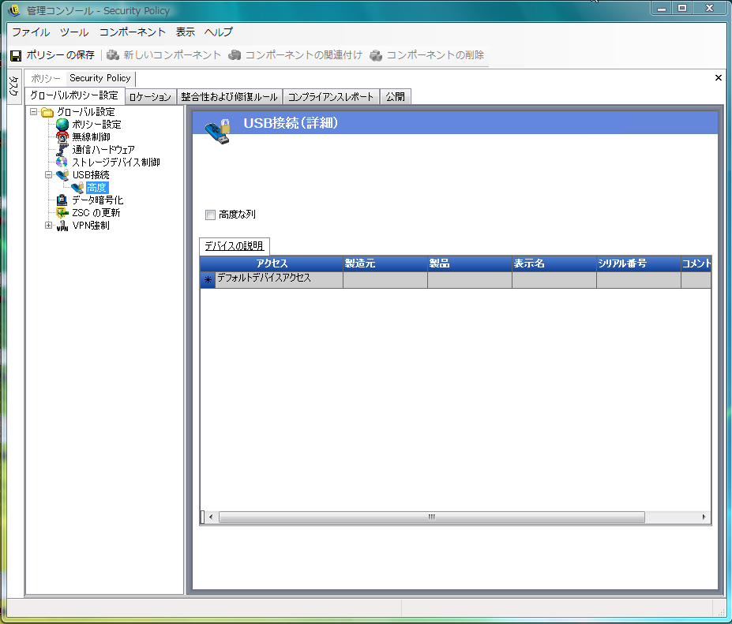Screen dimensions: 732x624
Task: Collapse the USB接続 tree node
Action: [48, 175]
